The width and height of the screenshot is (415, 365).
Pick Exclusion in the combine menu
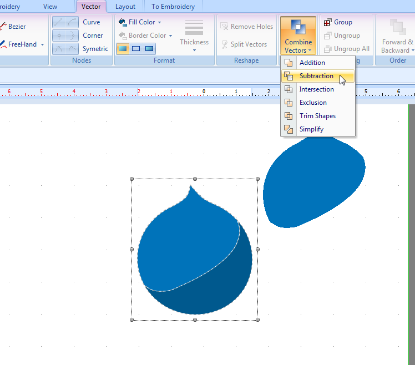click(313, 103)
